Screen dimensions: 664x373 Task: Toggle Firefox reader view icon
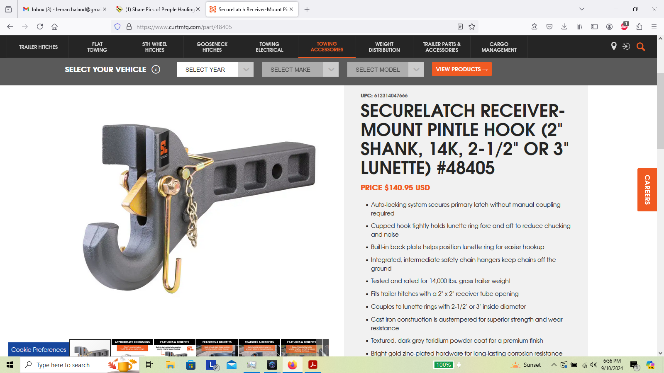tap(460, 27)
